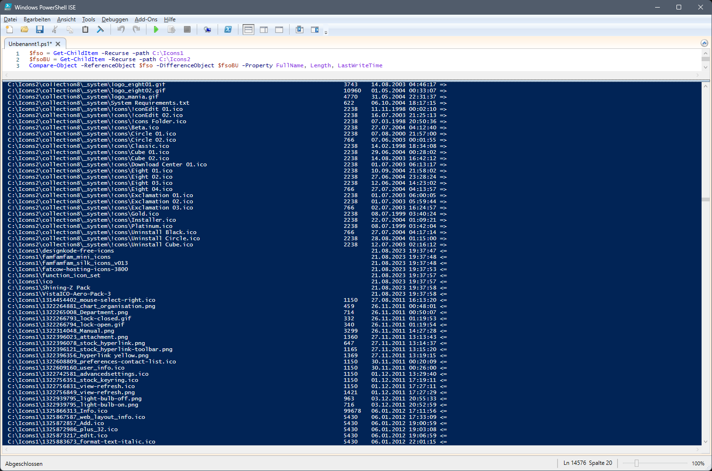712x471 pixels.
Task: Place the cursor on the Compare-Object code line
Action: coord(206,65)
